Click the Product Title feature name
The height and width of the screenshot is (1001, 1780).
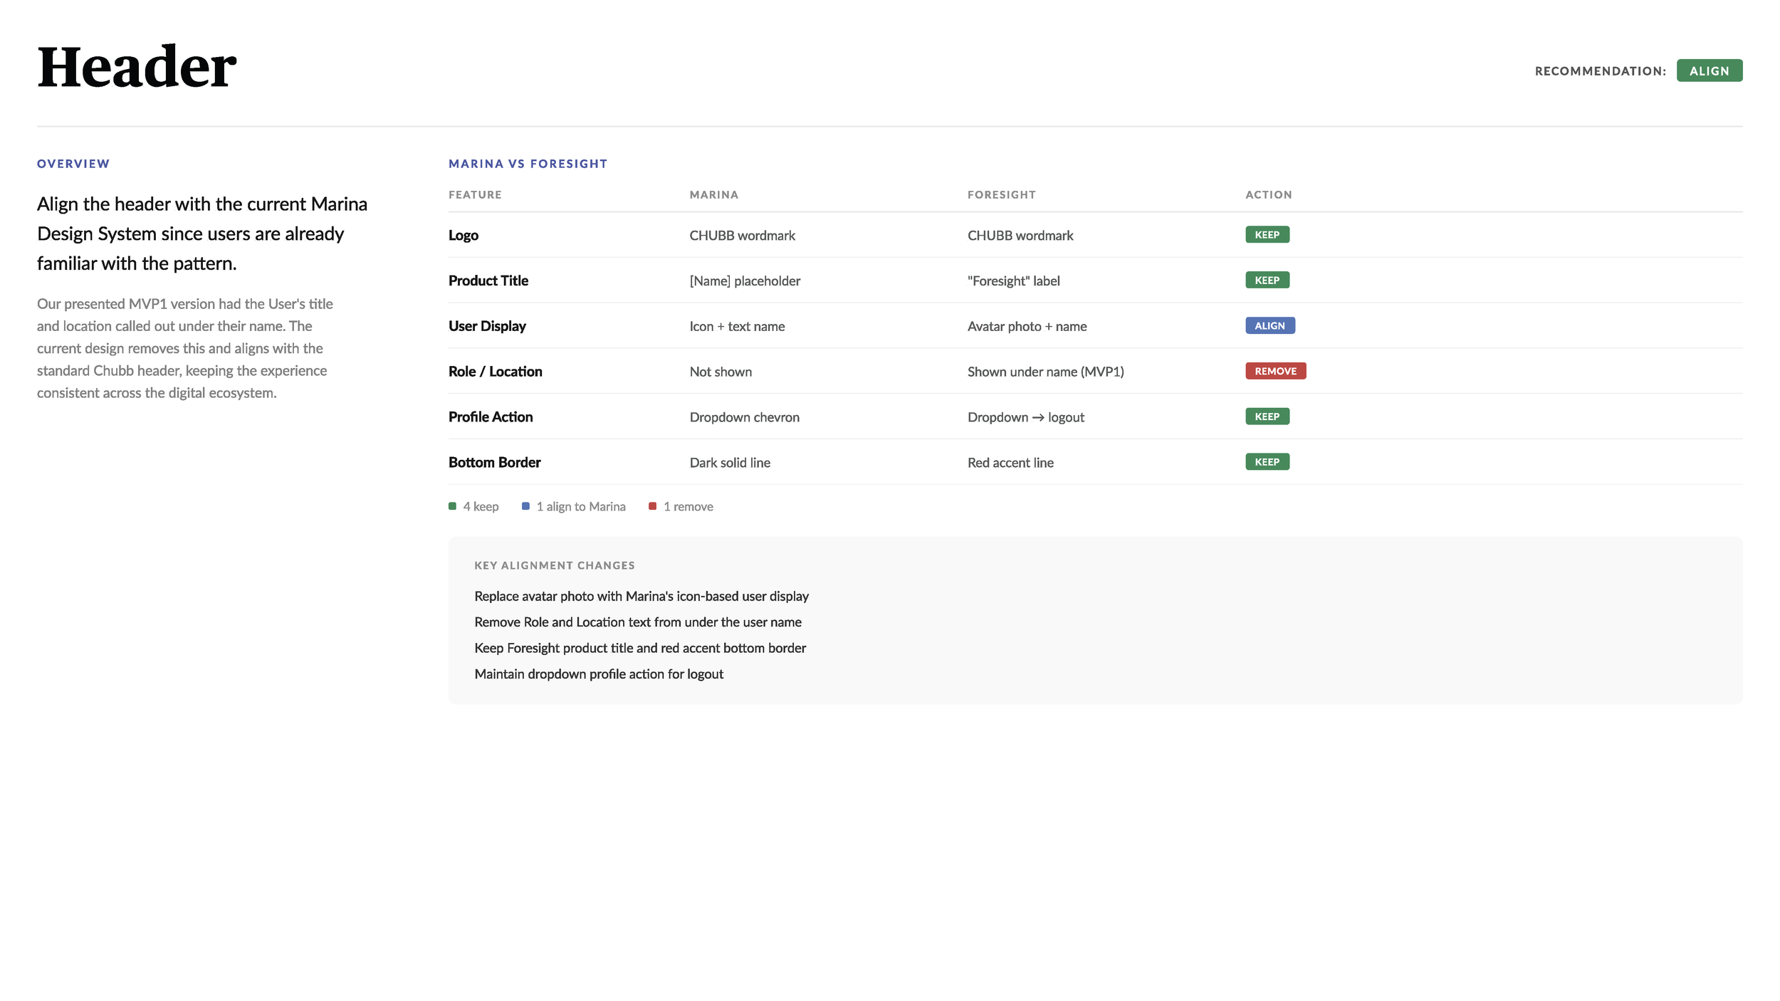488,281
